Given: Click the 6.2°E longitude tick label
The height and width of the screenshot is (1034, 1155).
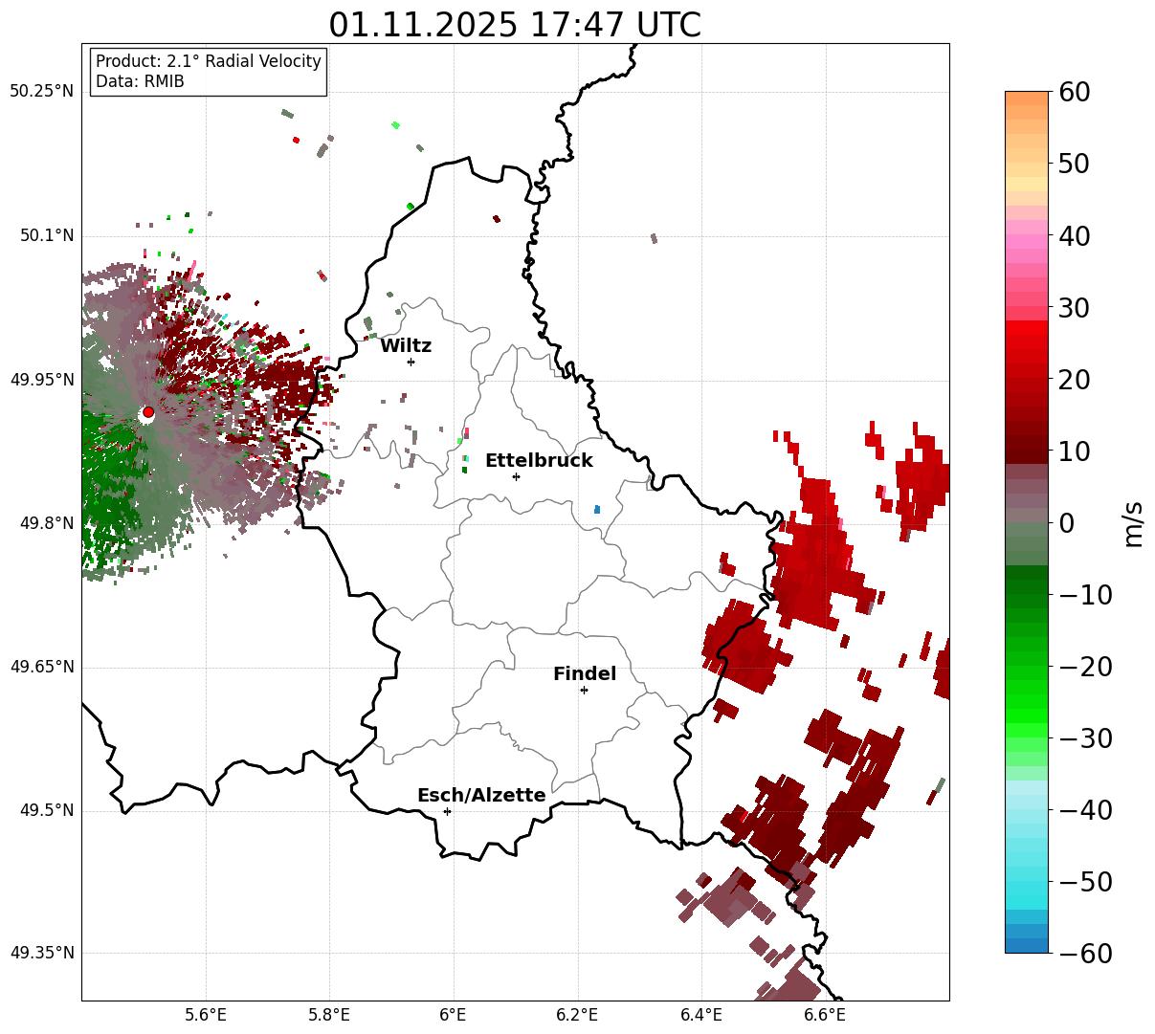Looking at the screenshot, I should (577, 1015).
